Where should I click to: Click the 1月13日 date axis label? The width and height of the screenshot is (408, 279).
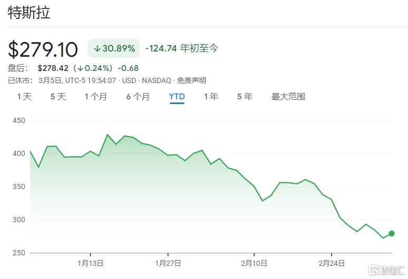(x=90, y=263)
